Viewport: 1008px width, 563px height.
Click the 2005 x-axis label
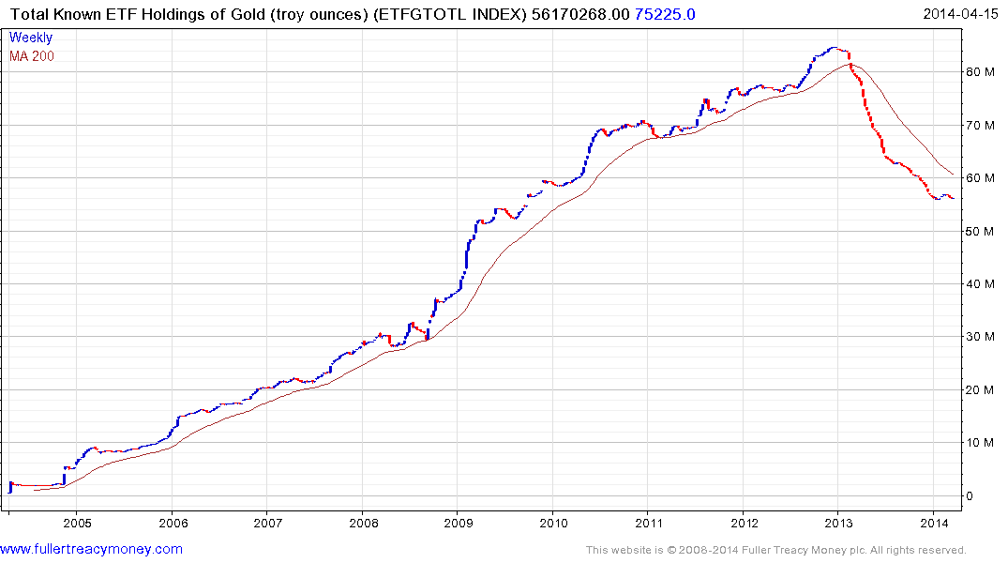click(78, 523)
